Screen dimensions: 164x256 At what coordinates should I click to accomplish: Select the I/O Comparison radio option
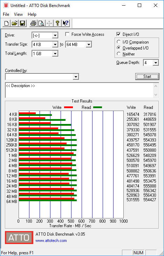point(119,42)
